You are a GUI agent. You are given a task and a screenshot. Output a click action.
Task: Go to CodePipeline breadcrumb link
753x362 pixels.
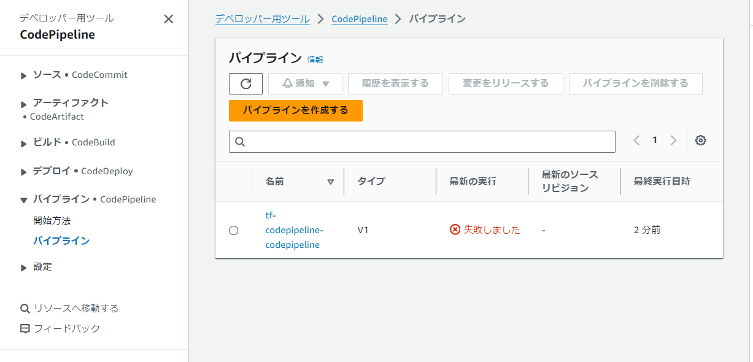(x=360, y=19)
